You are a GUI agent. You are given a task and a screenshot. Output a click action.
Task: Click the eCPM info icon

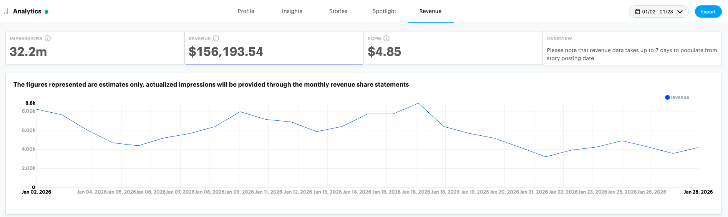pos(386,38)
